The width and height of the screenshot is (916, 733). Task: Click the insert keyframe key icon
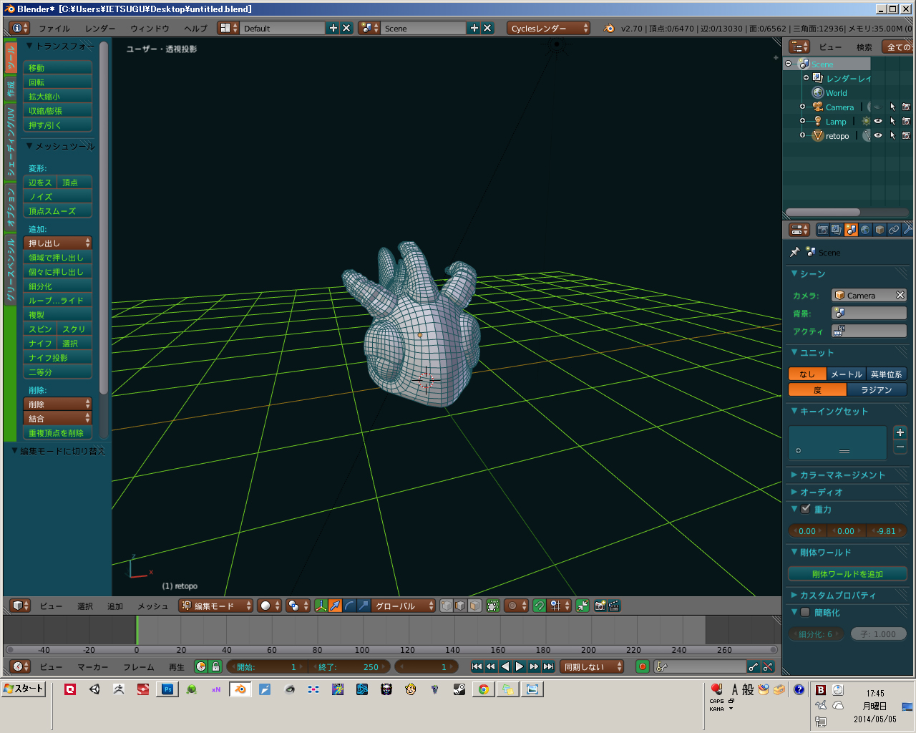pyautogui.click(x=754, y=666)
